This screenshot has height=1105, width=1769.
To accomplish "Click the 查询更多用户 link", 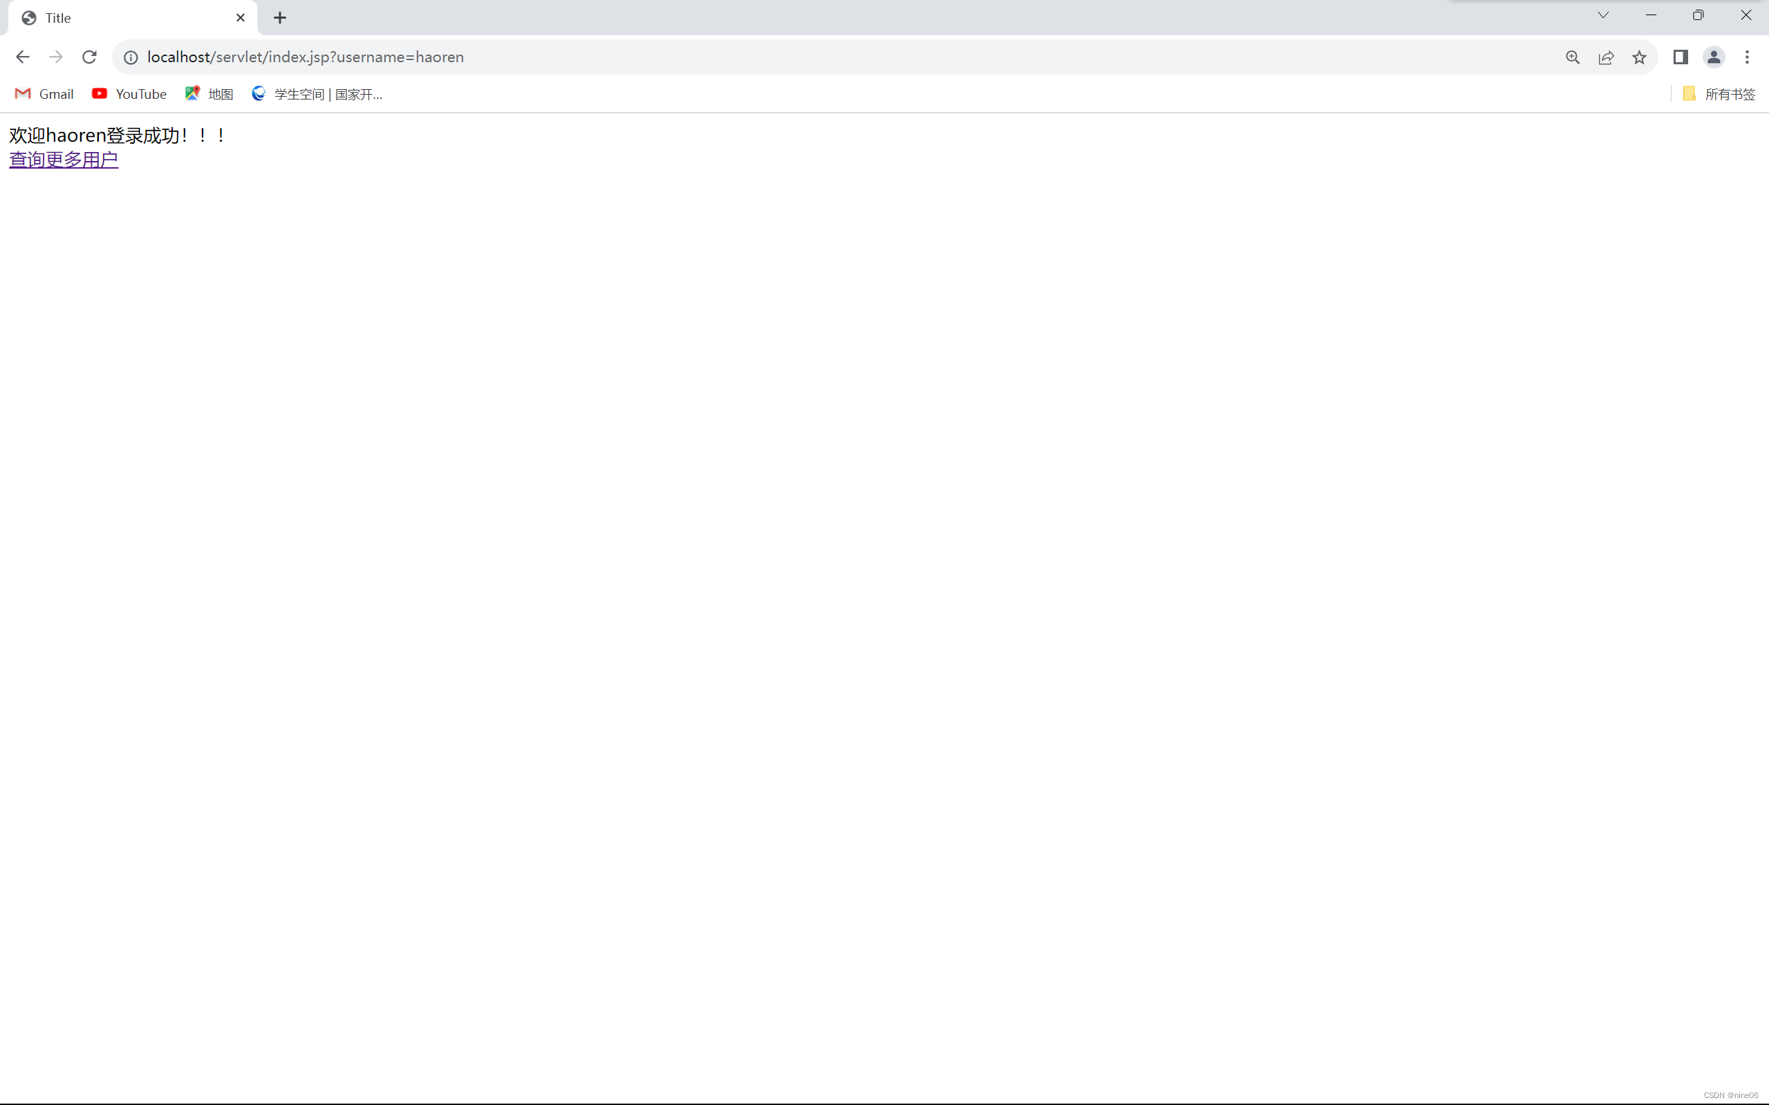I will pyautogui.click(x=64, y=160).
